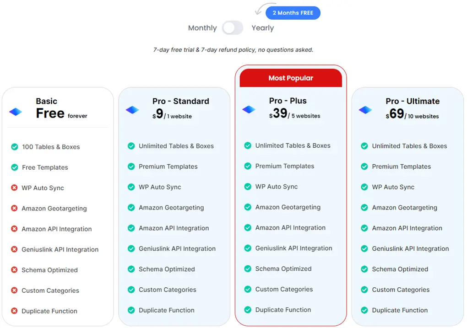
Task: Toggle the Monthly/Yearly pricing switch
Action: click(233, 28)
